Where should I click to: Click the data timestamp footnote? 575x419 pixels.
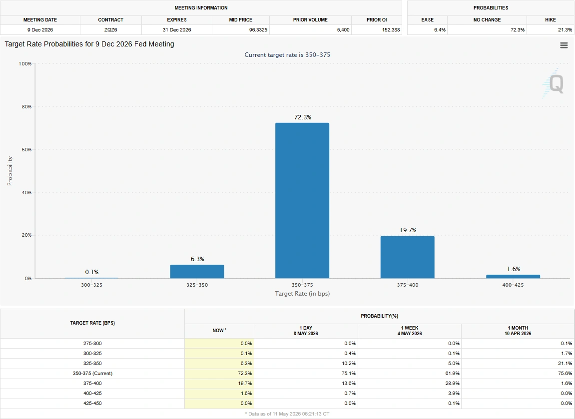287,414
